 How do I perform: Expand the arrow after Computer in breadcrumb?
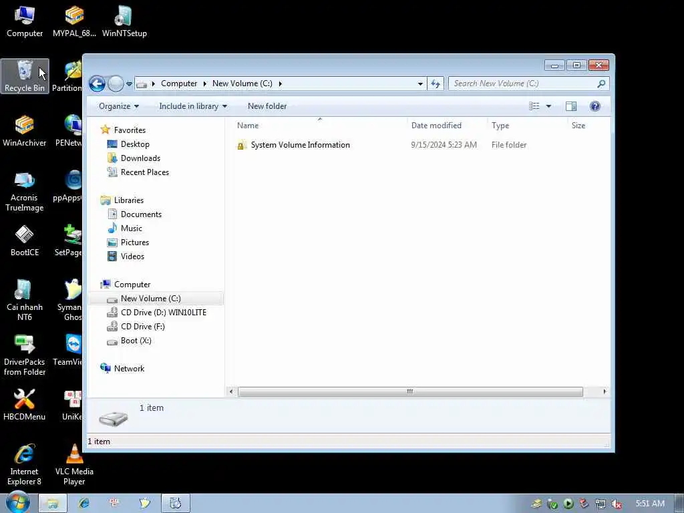click(204, 83)
